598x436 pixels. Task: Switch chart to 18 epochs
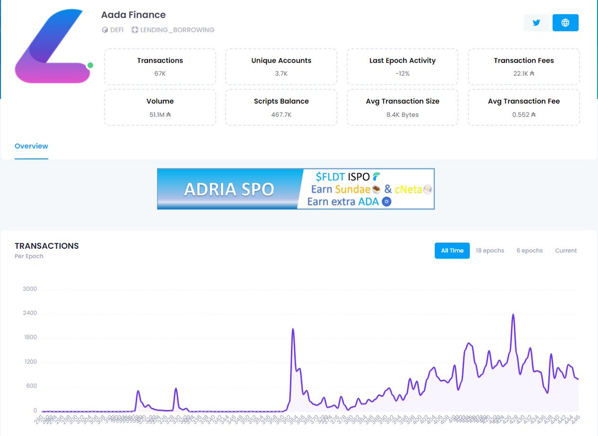coord(490,251)
